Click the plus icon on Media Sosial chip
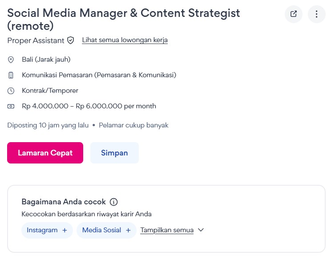 (128, 230)
